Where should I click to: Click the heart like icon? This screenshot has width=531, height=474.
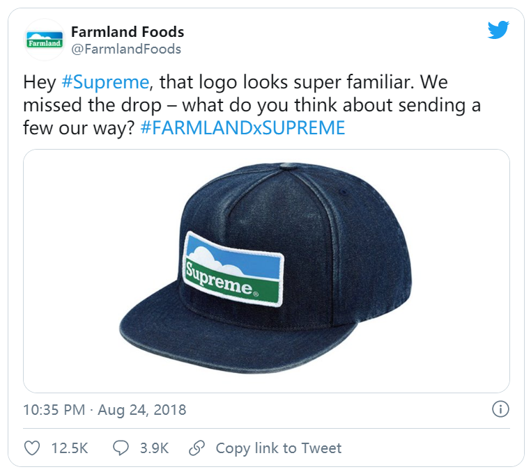pyautogui.click(x=32, y=448)
